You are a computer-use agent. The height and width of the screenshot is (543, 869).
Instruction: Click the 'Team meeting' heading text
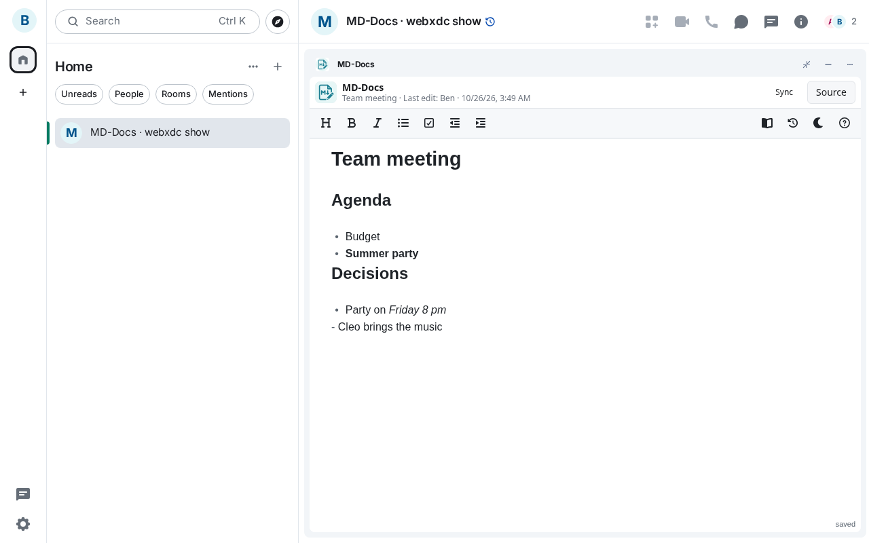[396, 159]
